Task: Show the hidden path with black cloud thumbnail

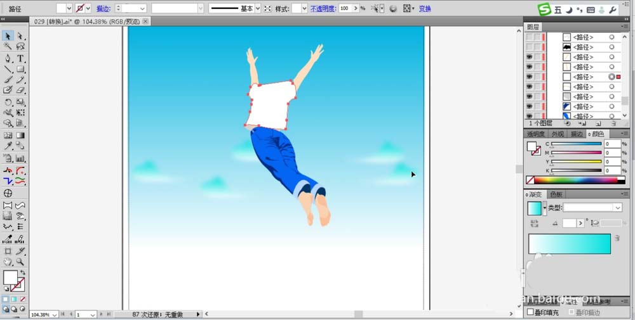Action: (x=530, y=48)
